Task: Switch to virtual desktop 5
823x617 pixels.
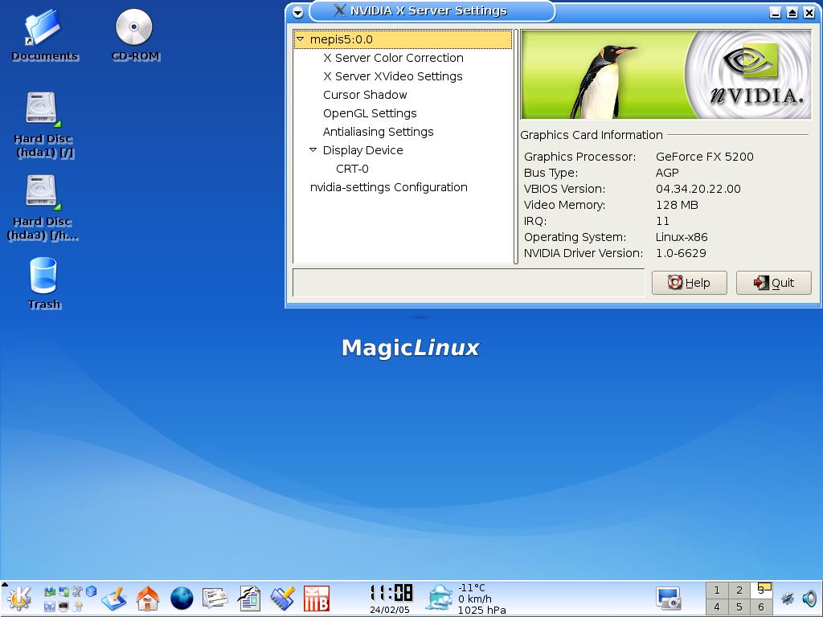Action: coord(739,607)
